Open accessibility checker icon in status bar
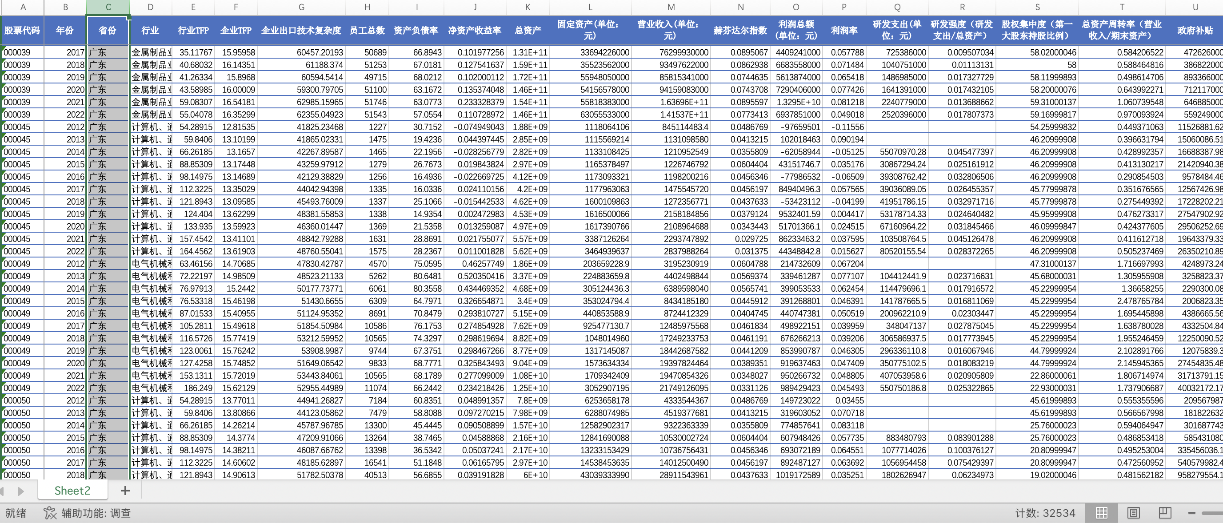The height and width of the screenshot is (523, 1223). click(x=50, y=513)
